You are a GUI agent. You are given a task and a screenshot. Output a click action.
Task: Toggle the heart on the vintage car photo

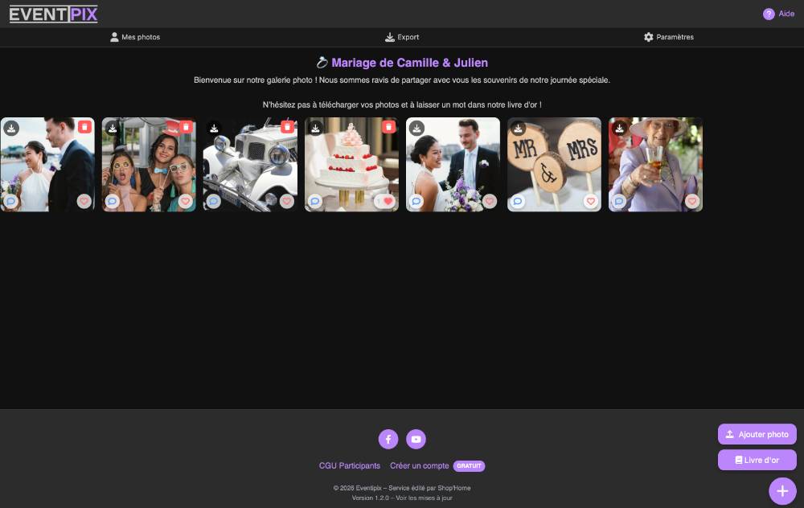click(x=287, y=202)
